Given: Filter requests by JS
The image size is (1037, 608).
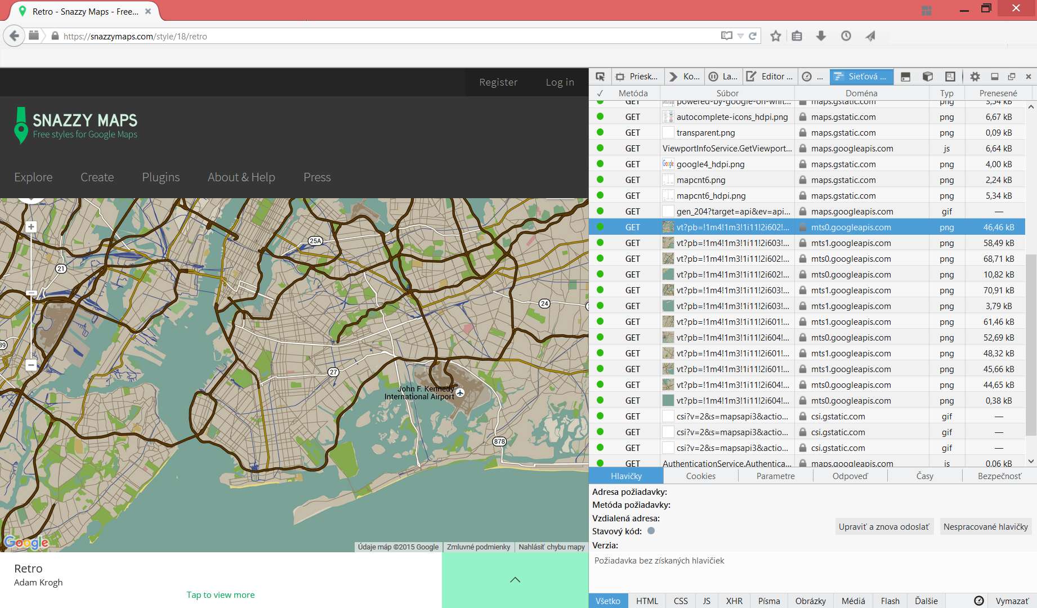Looking at the screenshot, I should (707, 601).
